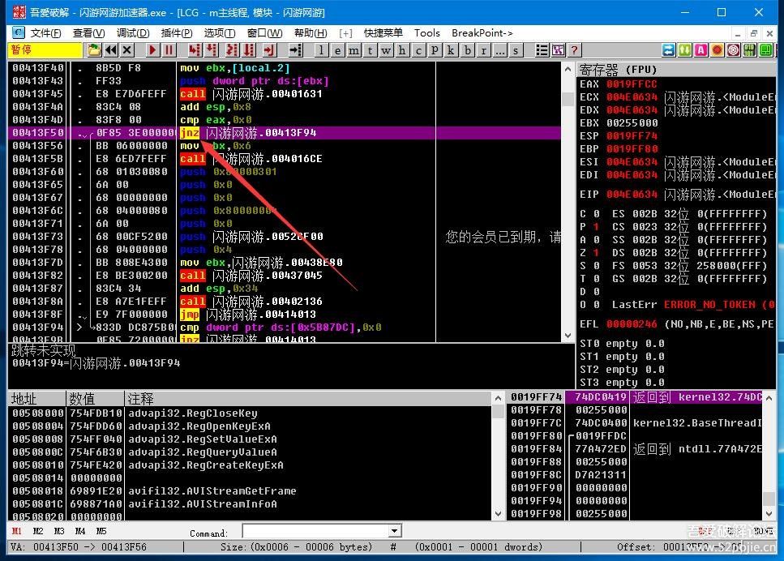Viewport: 784px width, 561px height.
Task: Open the BreakPoint-> menu
Action: (482, 33)
